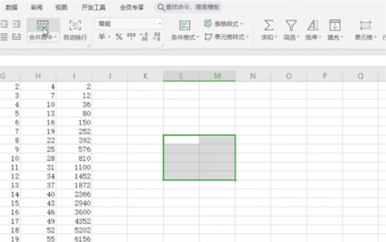The image size is (386, 242).
Task: Click the Fill icon
Action: point(335,25)
